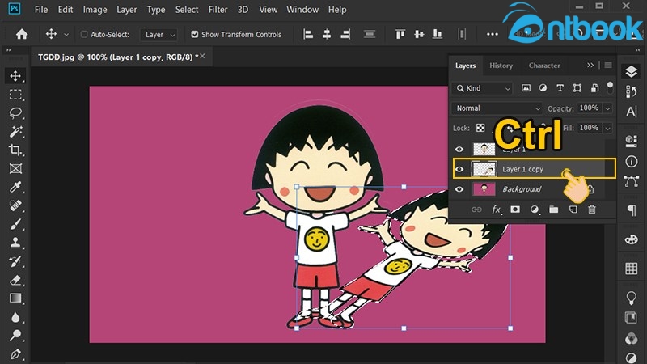Filter for shape layers icon

point(577,88)
